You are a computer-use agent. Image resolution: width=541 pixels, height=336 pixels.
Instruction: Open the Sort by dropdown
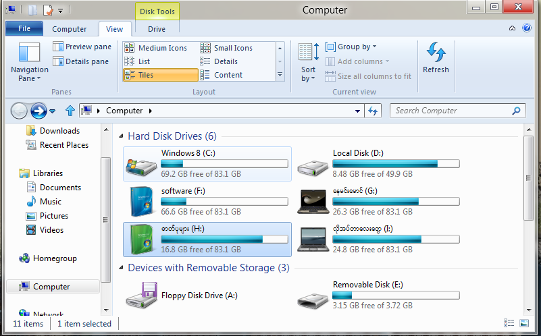click(x=308, y=62)
